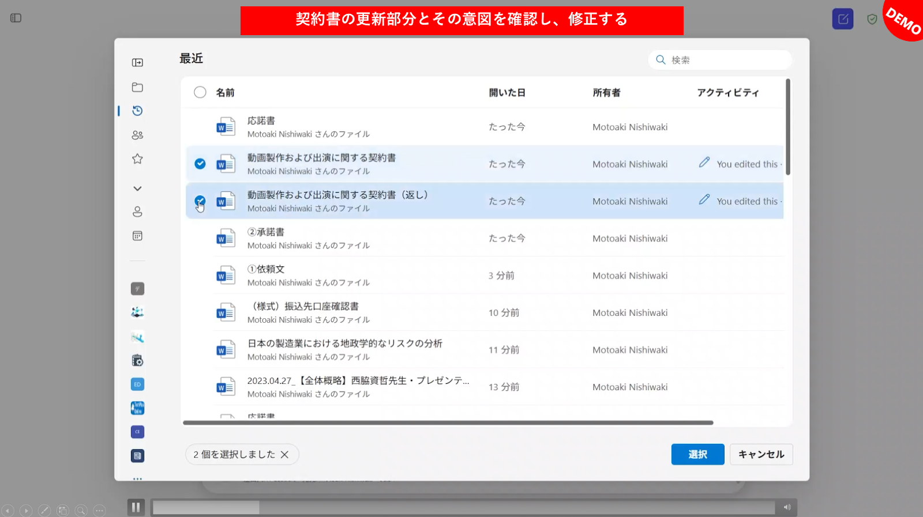Uncheck 動画製作および出演に関する契約書（返し） file
Screen dimensions: 923x517
(200, 201)
